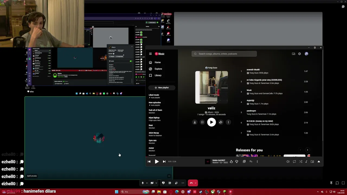Start screen share from call bar
The height and width of the screenshot is (195, 347).
[163, 183]
